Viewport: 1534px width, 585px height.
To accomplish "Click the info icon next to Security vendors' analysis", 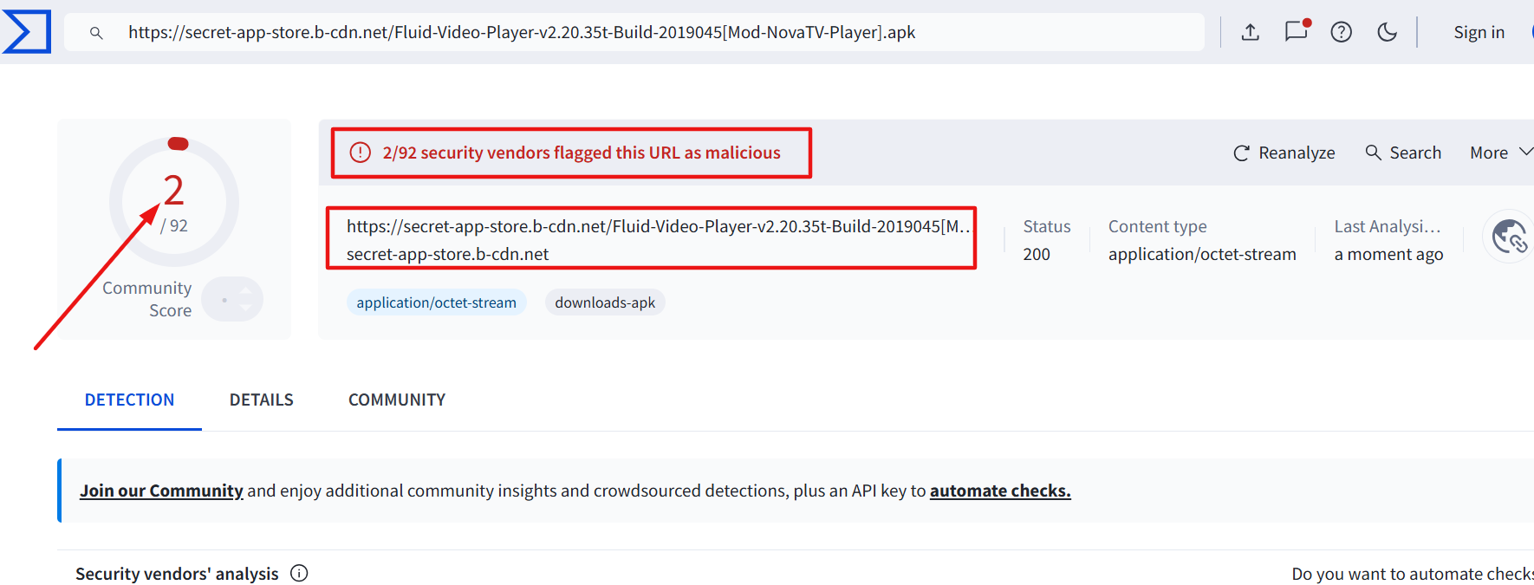I will click(x=299, y=573).
